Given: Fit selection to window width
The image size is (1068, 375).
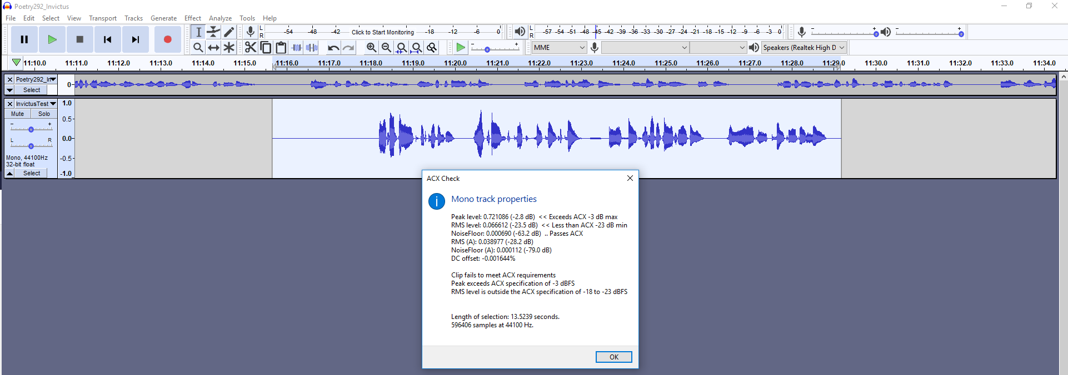Looking at the screenshot, I should (x=401, y=48).
